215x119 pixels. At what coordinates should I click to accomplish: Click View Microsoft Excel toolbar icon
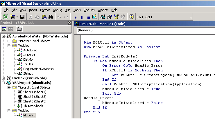click(x=6, y=17)
